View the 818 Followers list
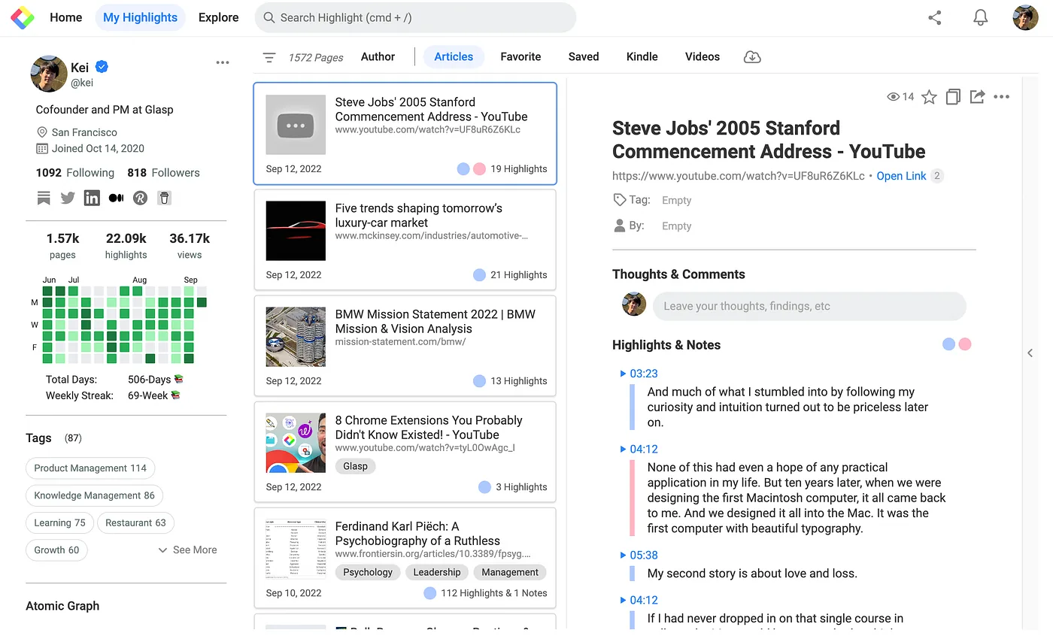 pyautogui.click(x=163, y=173)
